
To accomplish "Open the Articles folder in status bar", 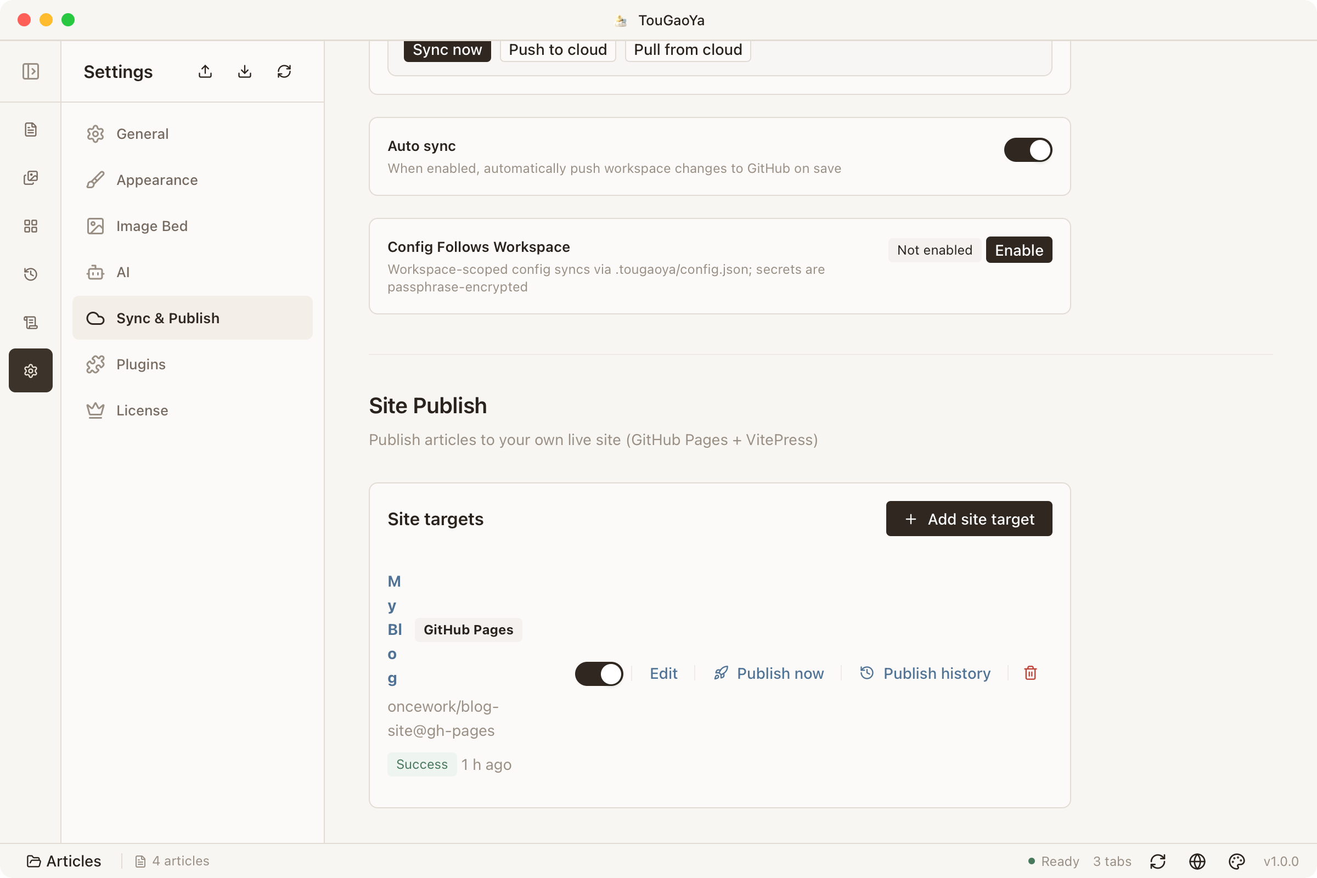I will pyautogui.click(x=64, y=861).
